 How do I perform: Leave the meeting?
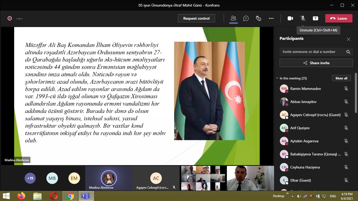click(x=339, y=18)
